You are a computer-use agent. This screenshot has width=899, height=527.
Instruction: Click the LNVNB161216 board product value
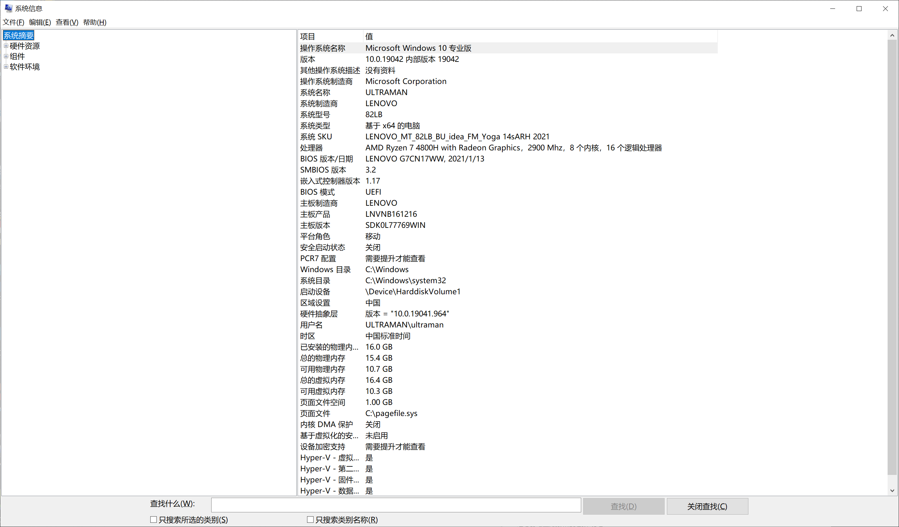pyautogui.click(x=391, y=214)
